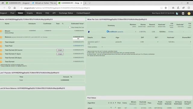Click the site info icon before URL

point(21,8)
